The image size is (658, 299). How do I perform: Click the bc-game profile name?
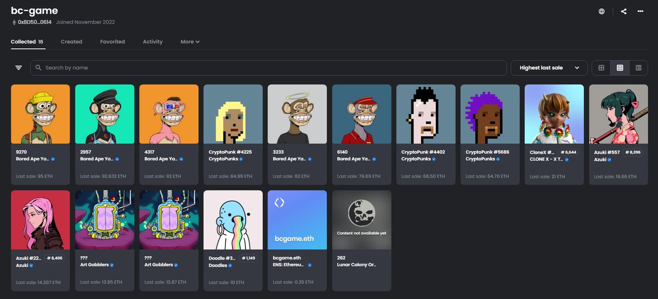[x=35, y=10]
